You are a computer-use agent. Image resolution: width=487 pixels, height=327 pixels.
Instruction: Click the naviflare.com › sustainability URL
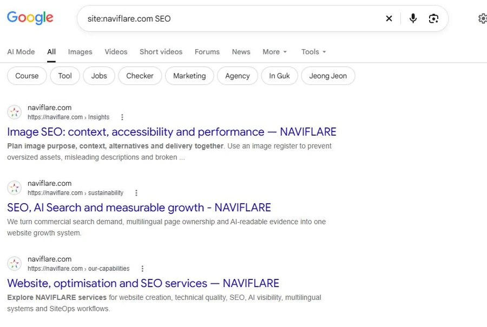[75, 192]
